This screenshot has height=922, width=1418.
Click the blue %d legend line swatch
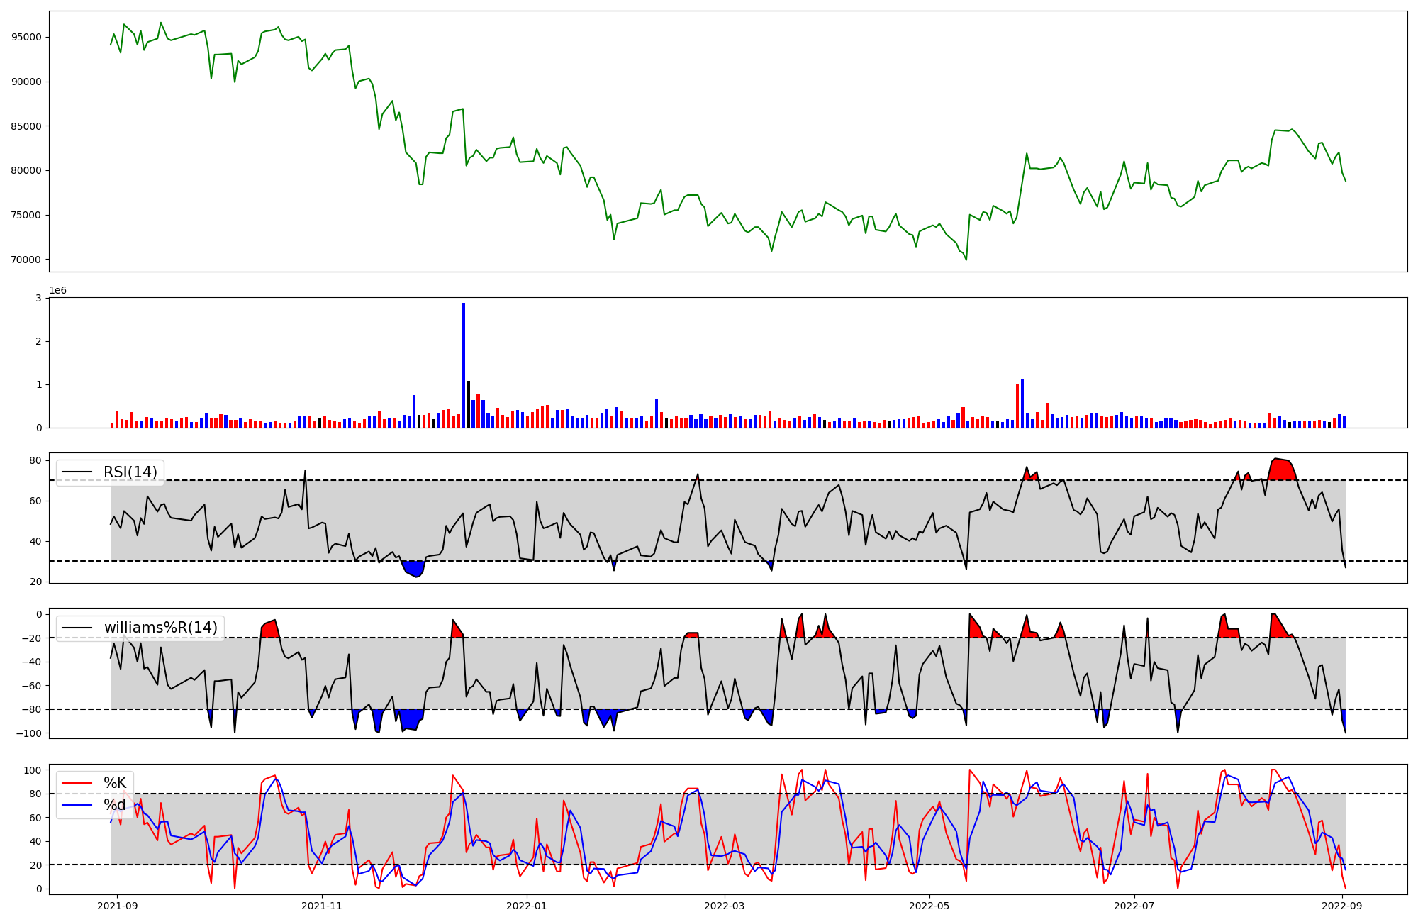77,805
